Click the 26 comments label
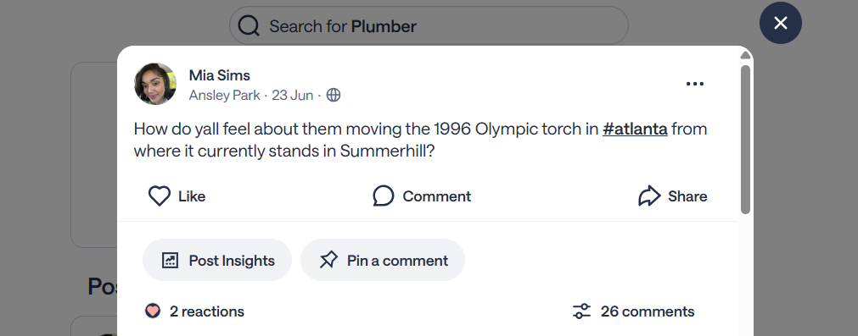Screen dimensions: 858x336 pyautogui.click(x=648, y=311)
